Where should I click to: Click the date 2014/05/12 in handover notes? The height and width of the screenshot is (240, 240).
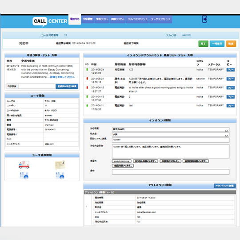pos(13,66)
